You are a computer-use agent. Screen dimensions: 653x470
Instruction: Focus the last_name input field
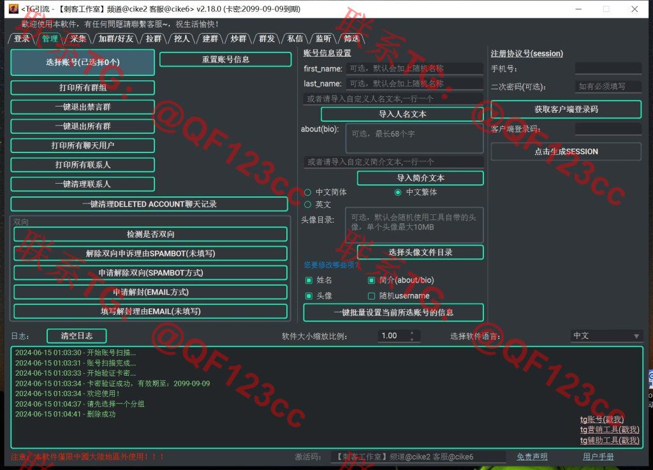coord(415,84)
